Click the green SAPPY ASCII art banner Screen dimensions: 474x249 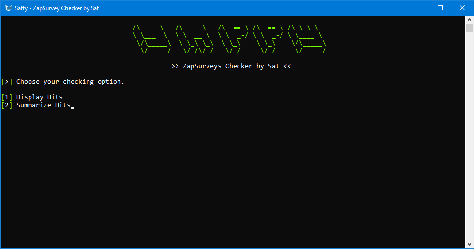tap(229, 38)
